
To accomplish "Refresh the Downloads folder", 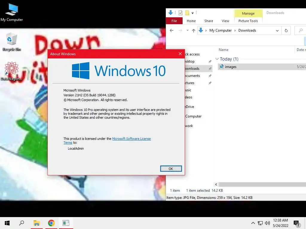I will (x=286, y=31).
